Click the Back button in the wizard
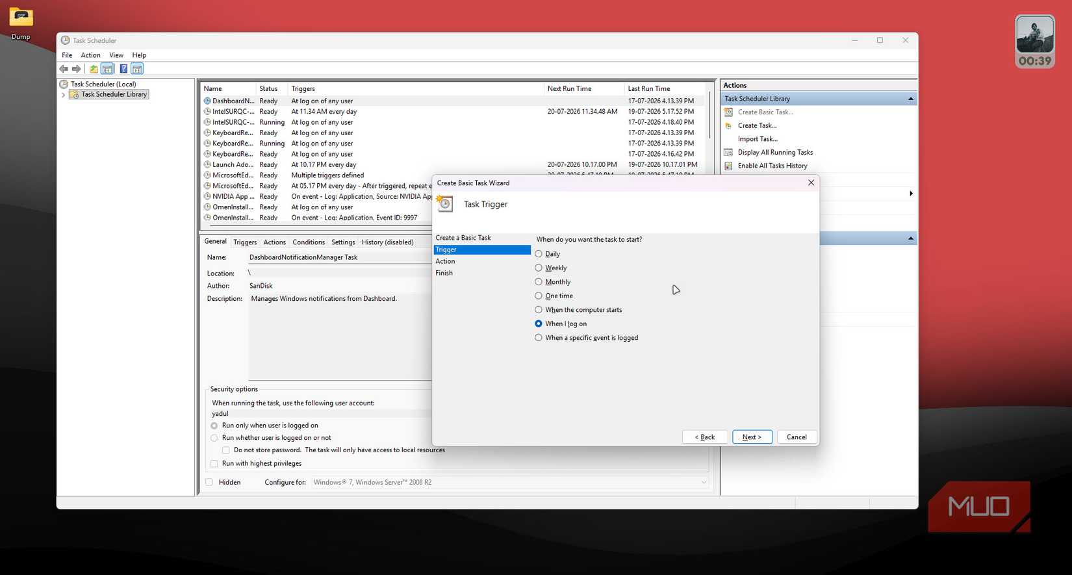 click(704, 437)
